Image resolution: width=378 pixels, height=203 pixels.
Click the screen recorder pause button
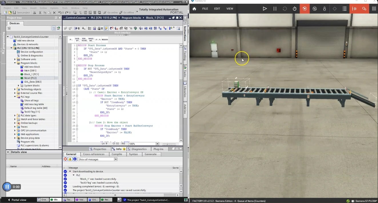[7, 187]
